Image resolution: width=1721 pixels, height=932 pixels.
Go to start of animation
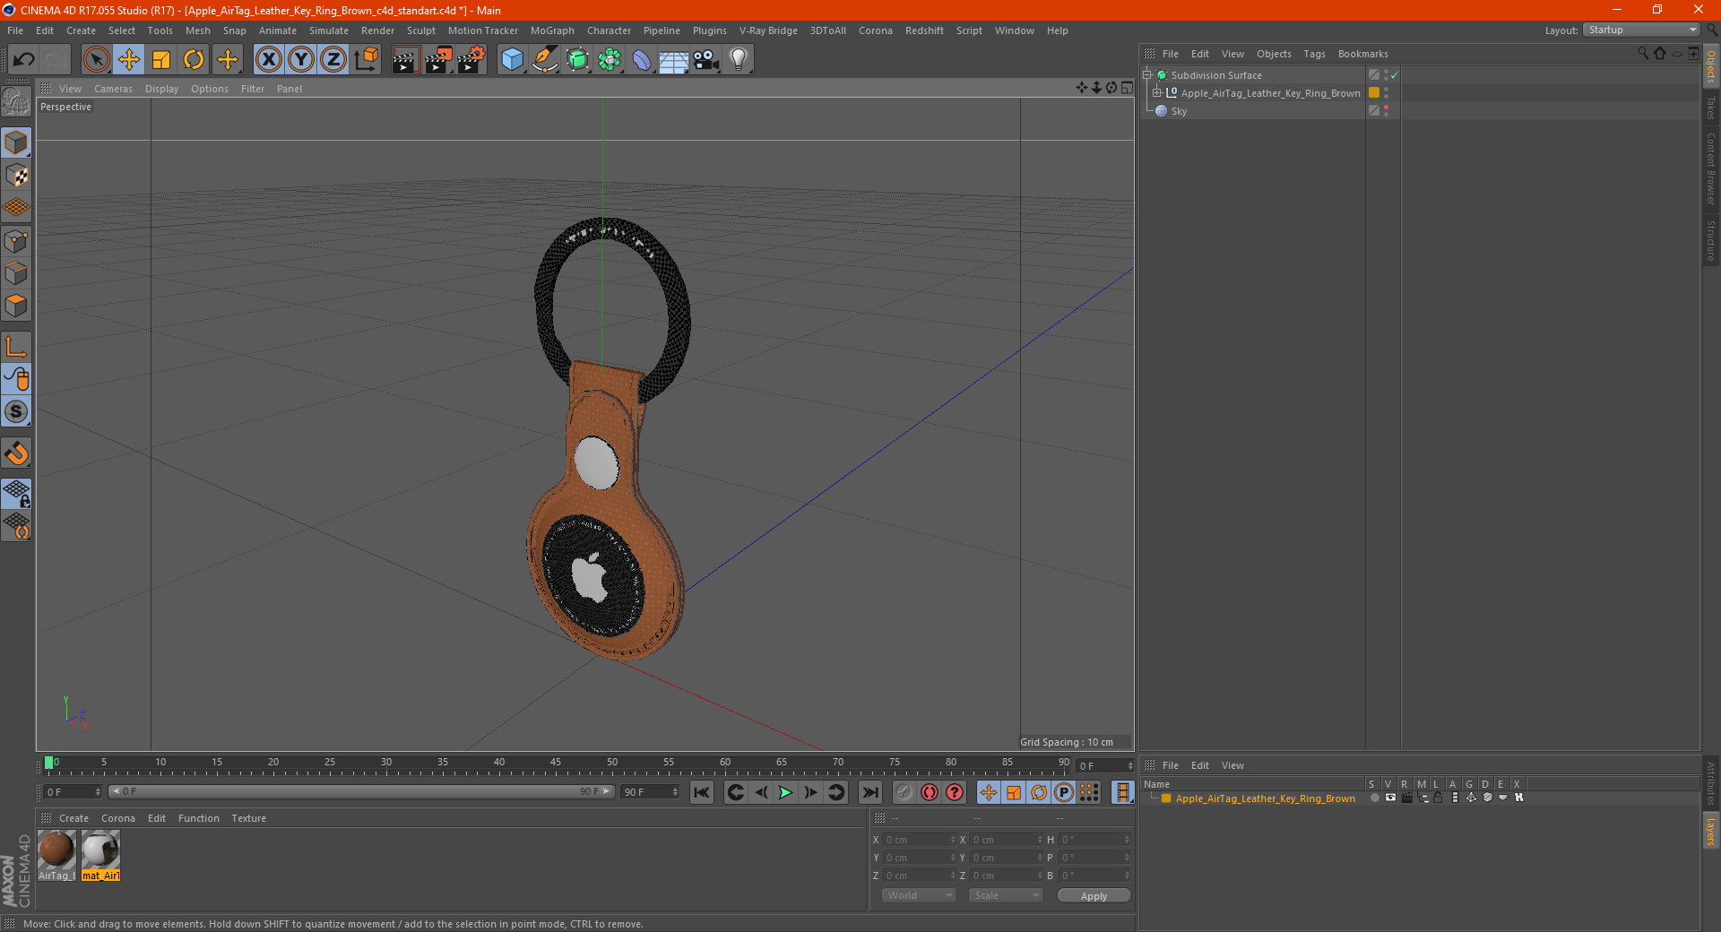pos(702,792)
